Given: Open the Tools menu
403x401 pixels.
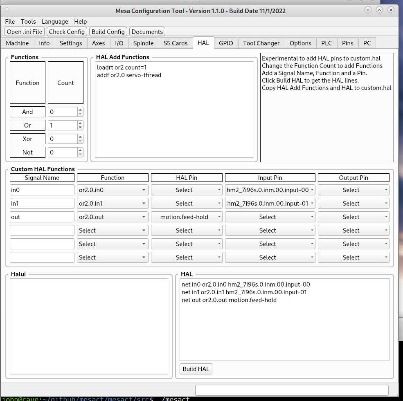Looking at the screenshot, I should point(28,22).
